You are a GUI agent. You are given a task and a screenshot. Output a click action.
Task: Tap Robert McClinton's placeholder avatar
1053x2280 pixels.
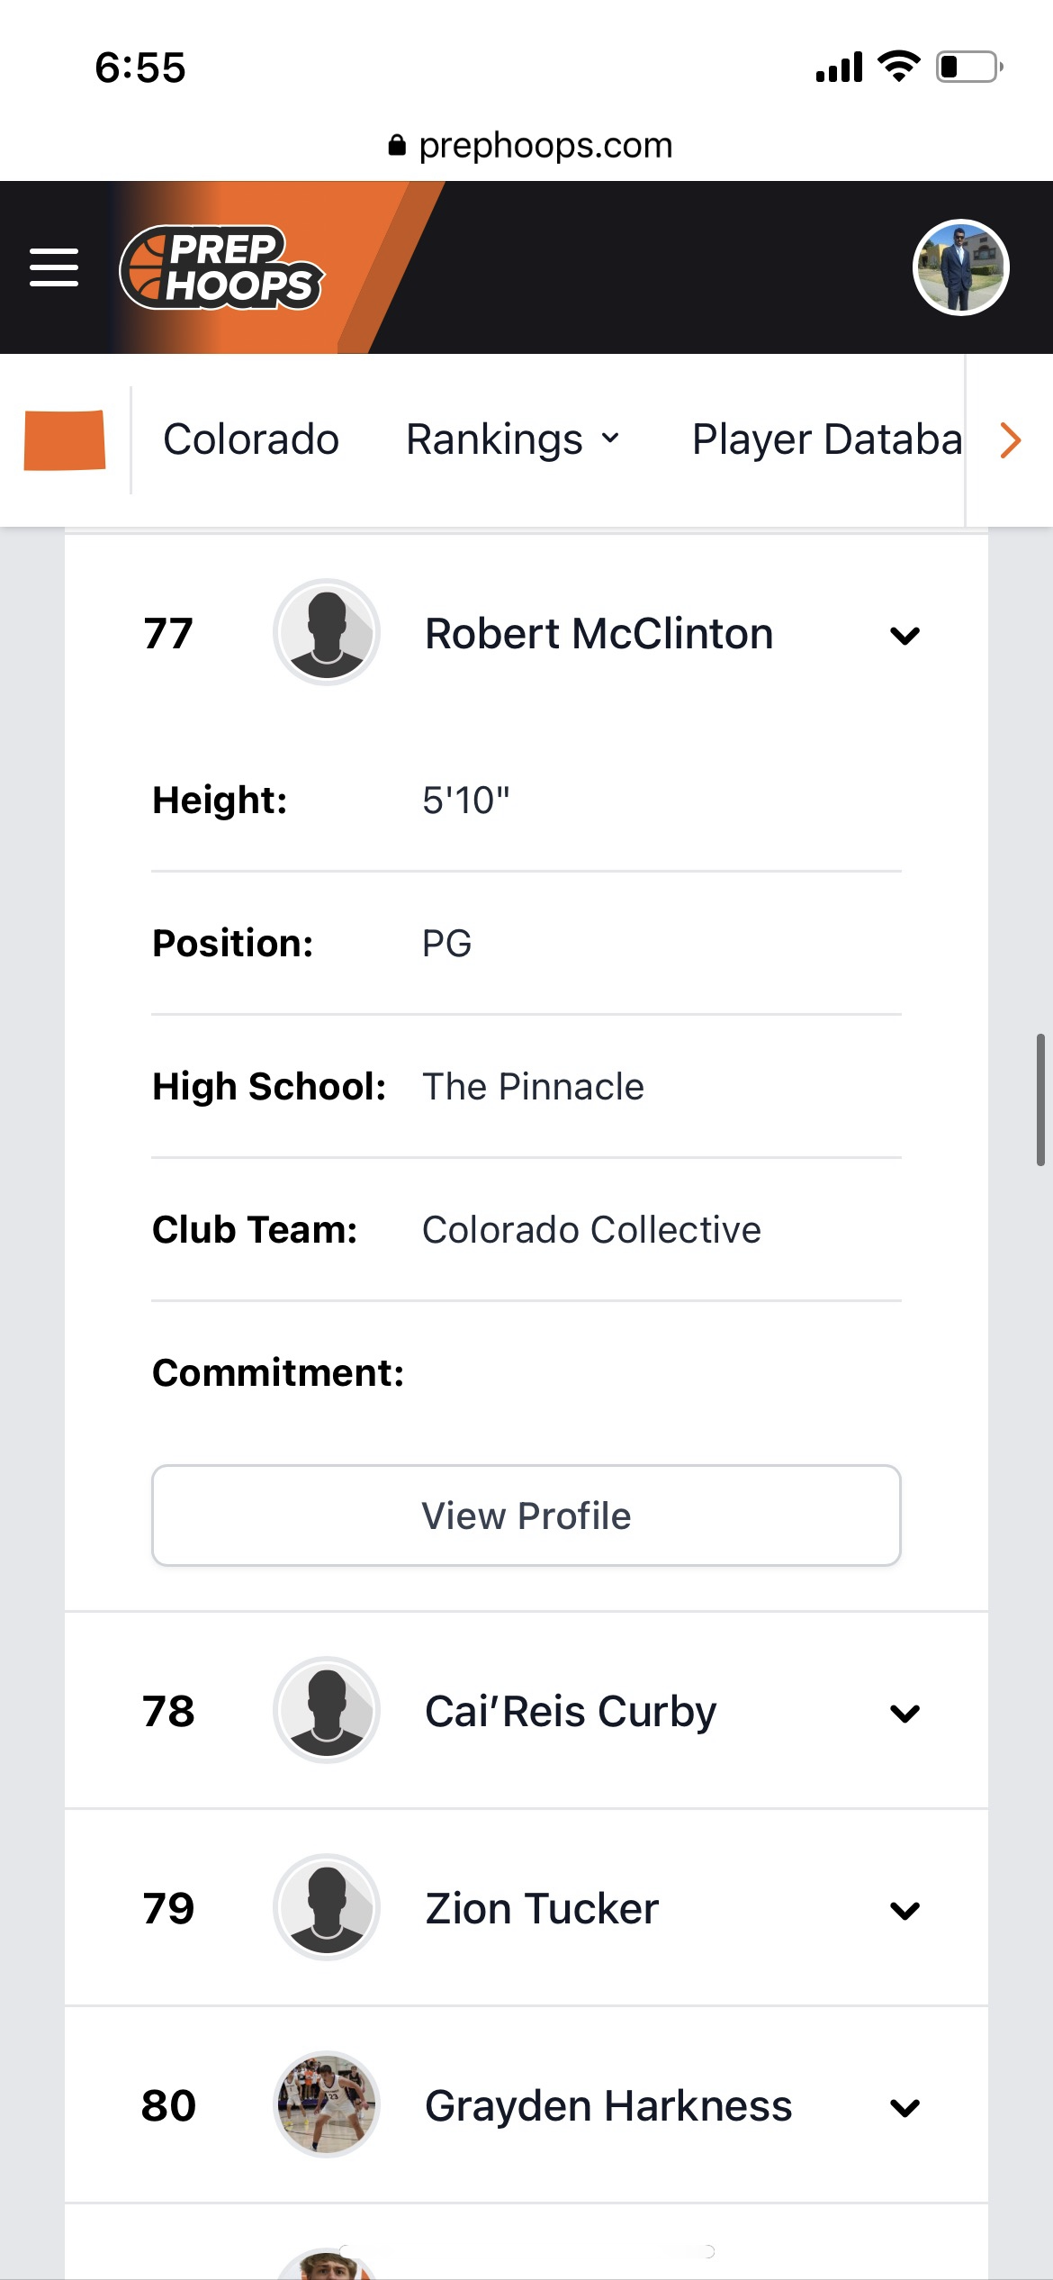[327, 633]
